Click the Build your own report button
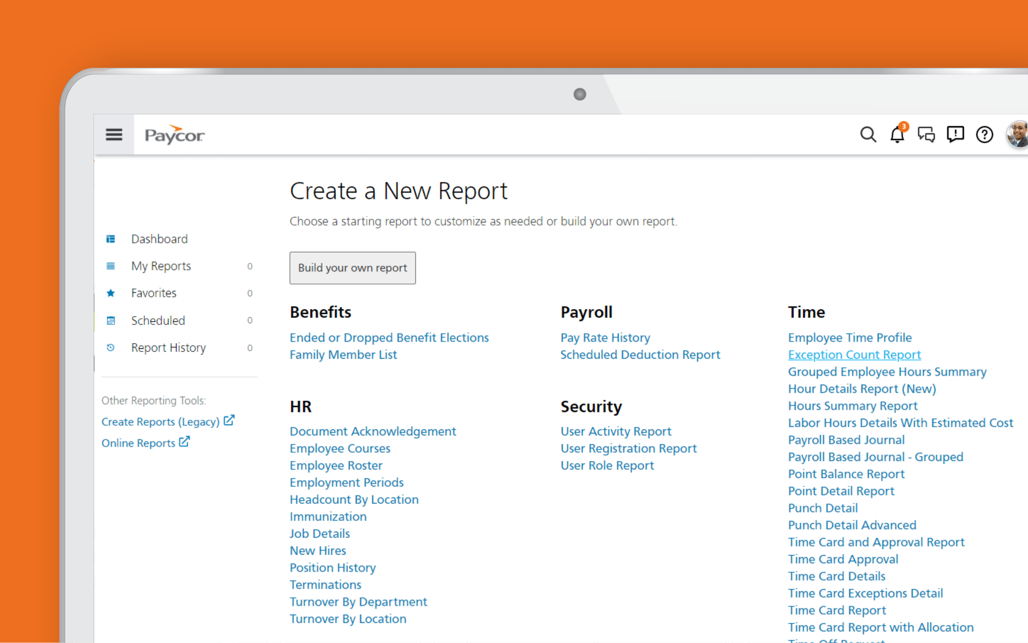 click(353, 268)
